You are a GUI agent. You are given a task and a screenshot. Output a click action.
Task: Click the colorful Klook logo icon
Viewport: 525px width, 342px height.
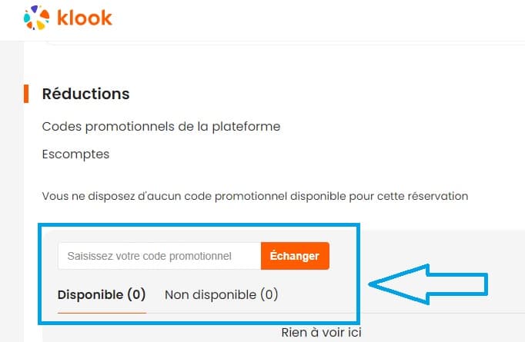(x=37, y=18)
